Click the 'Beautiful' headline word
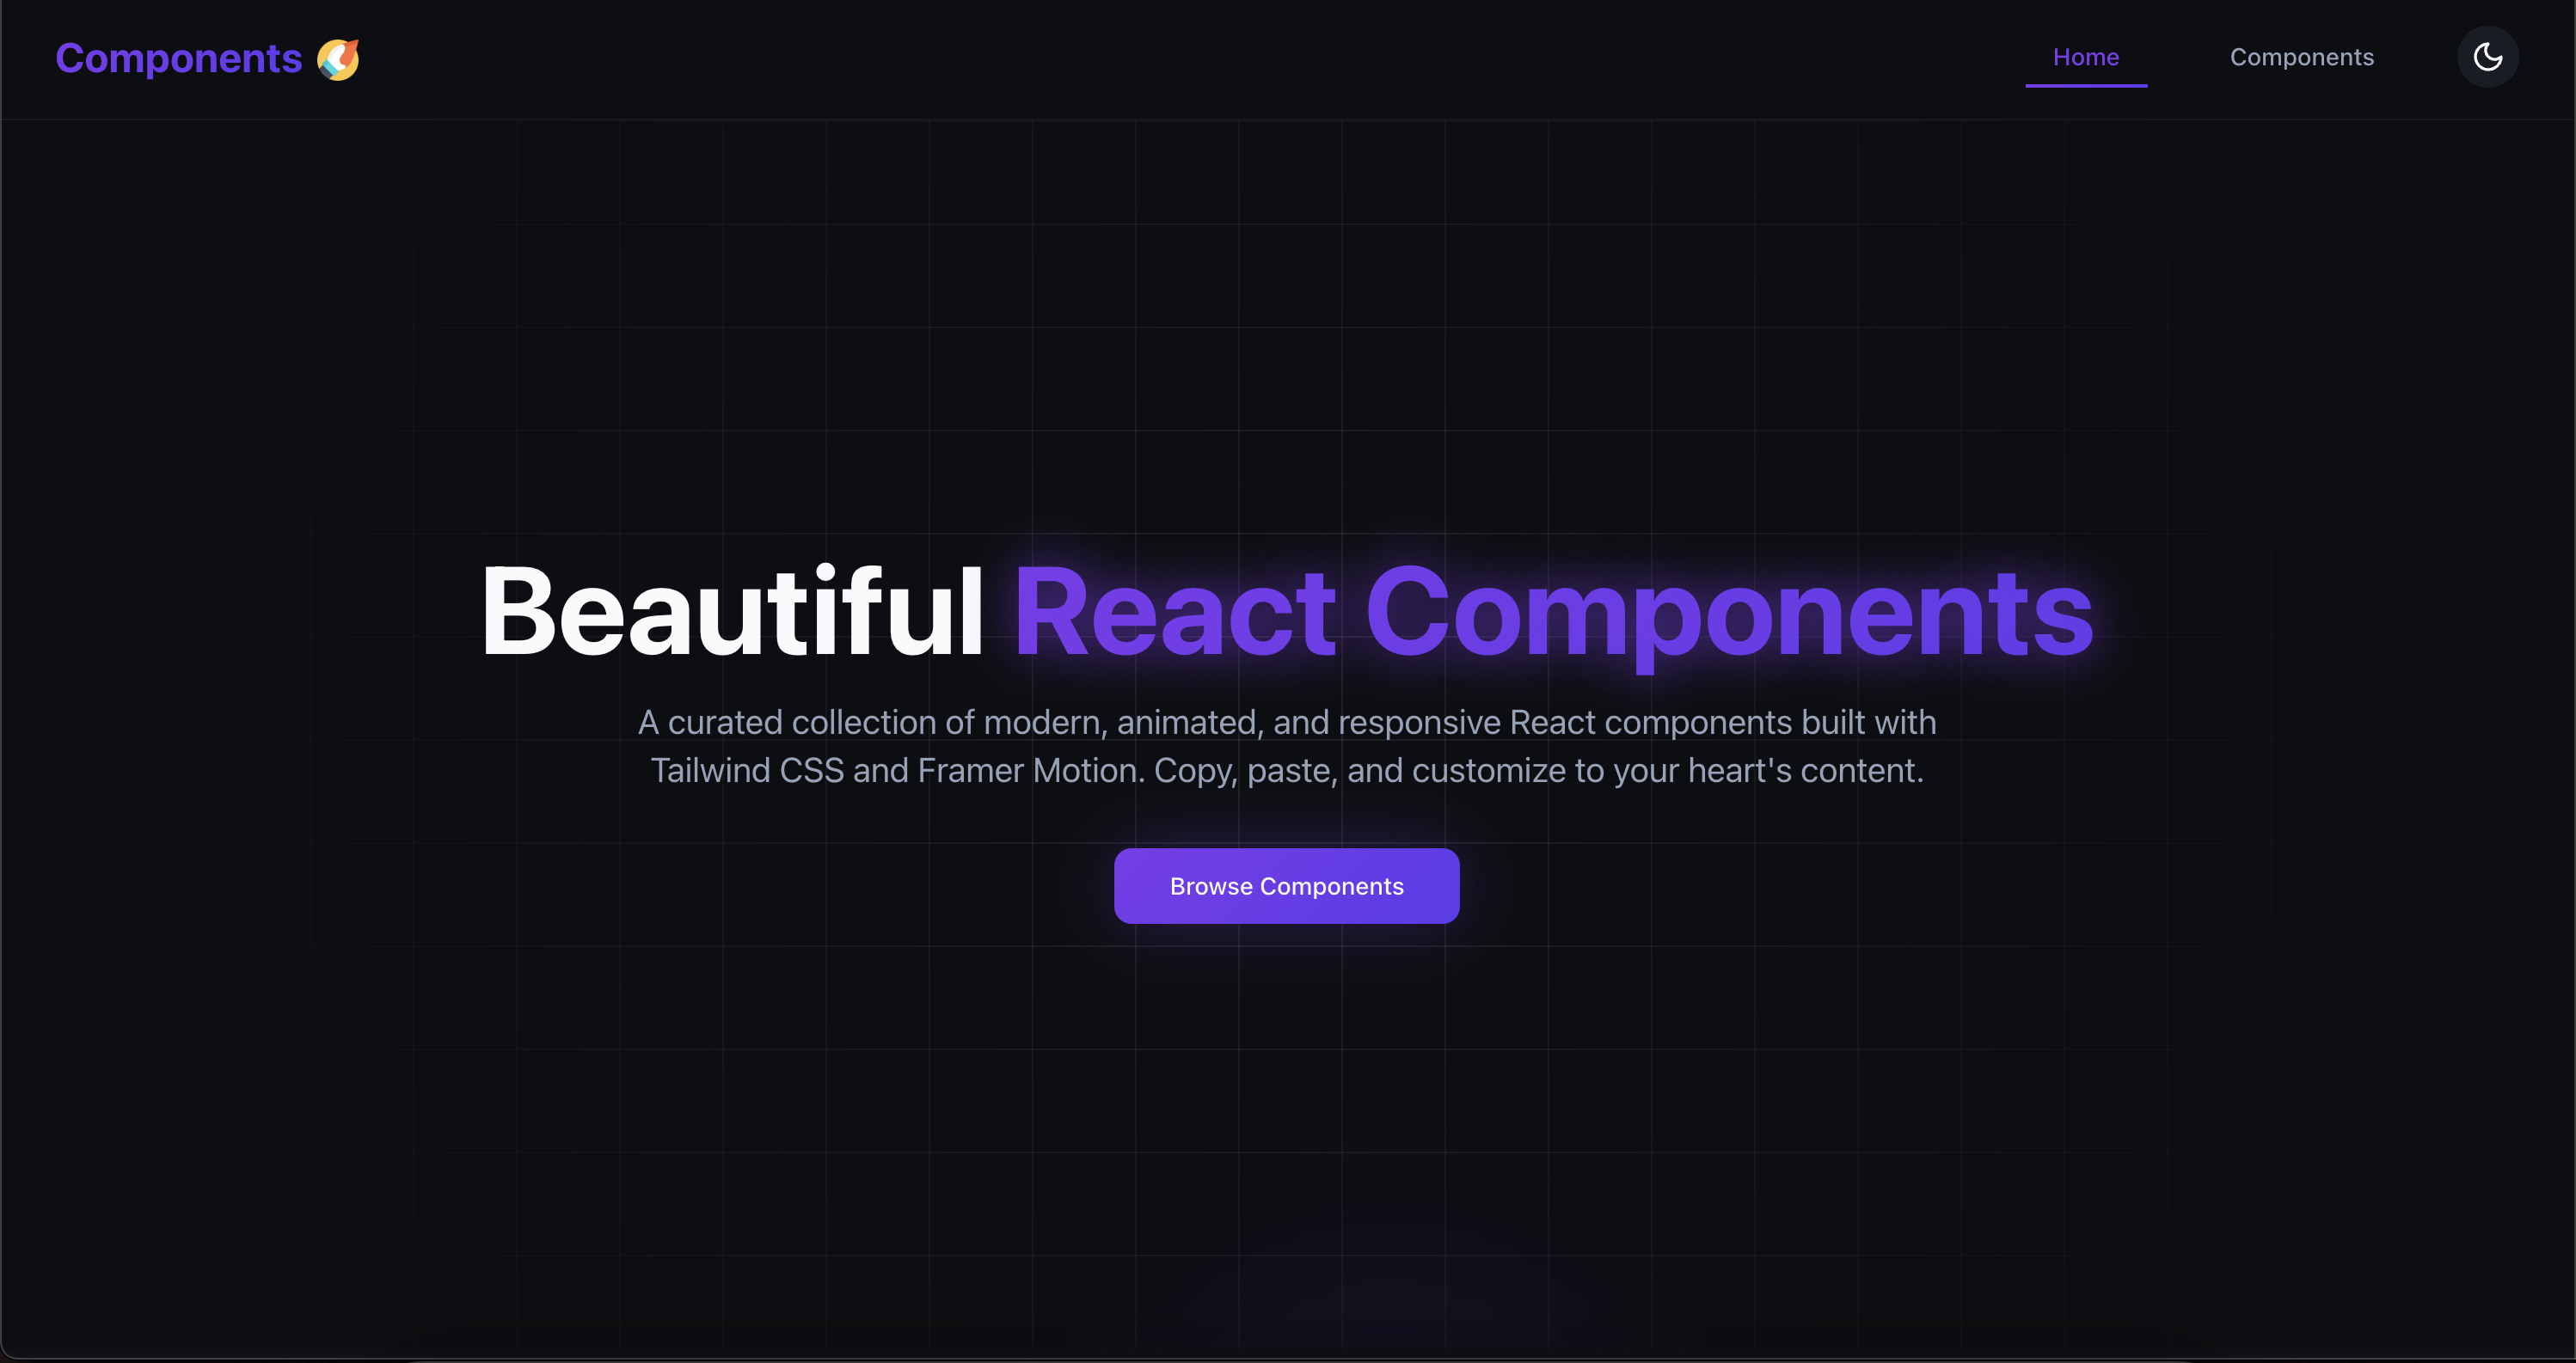Image resolution: width=2576 pixels, height=1363 pixels. click(x=732, y=610)
